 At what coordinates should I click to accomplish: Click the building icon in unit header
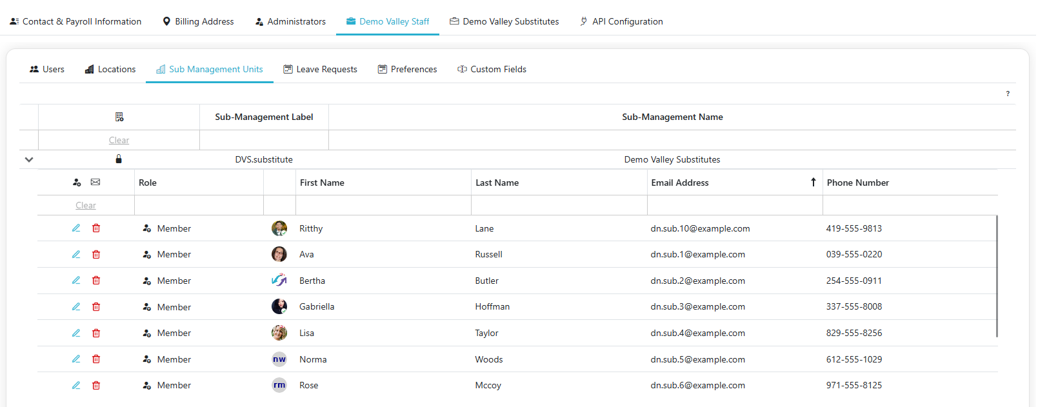[119, 117]
